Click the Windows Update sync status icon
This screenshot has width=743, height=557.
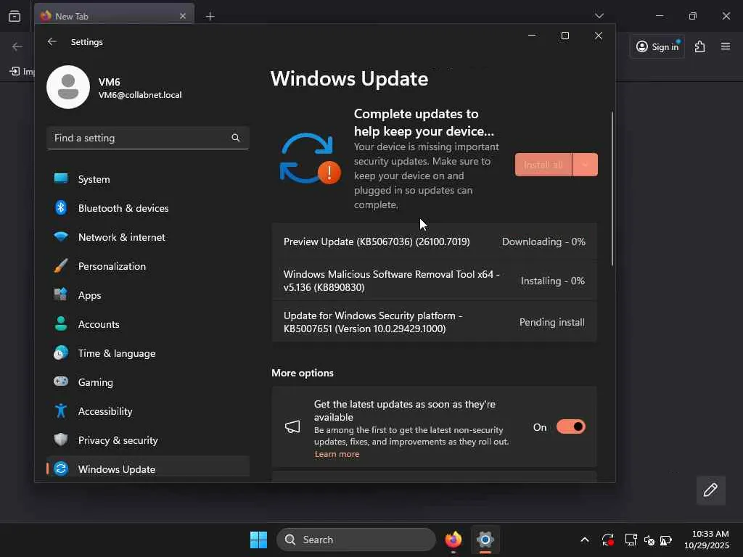click(x=310, y=158)
